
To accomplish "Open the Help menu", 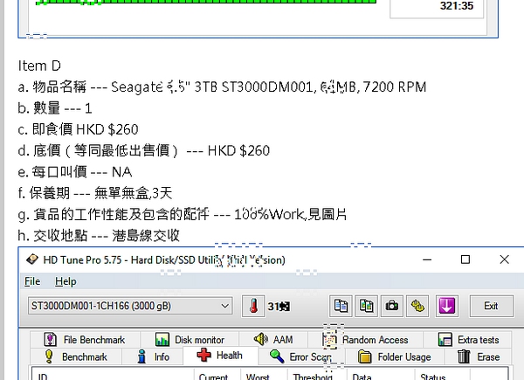I will 65,281.
